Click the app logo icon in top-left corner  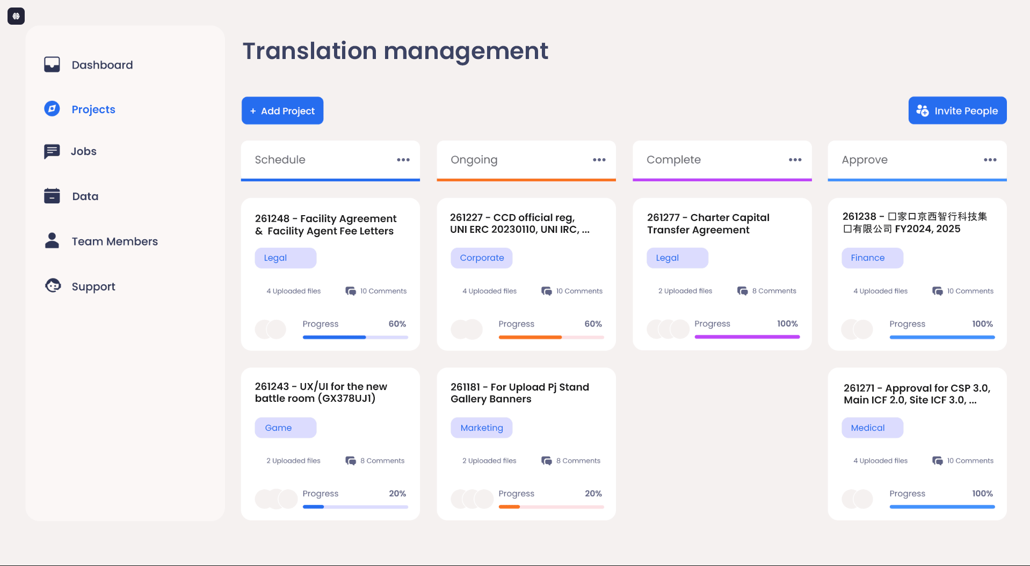coord(16,16)
